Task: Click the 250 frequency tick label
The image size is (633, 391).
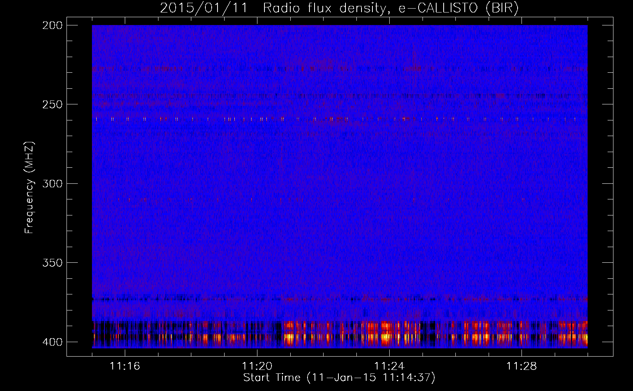Action: [x=52, y=104]
